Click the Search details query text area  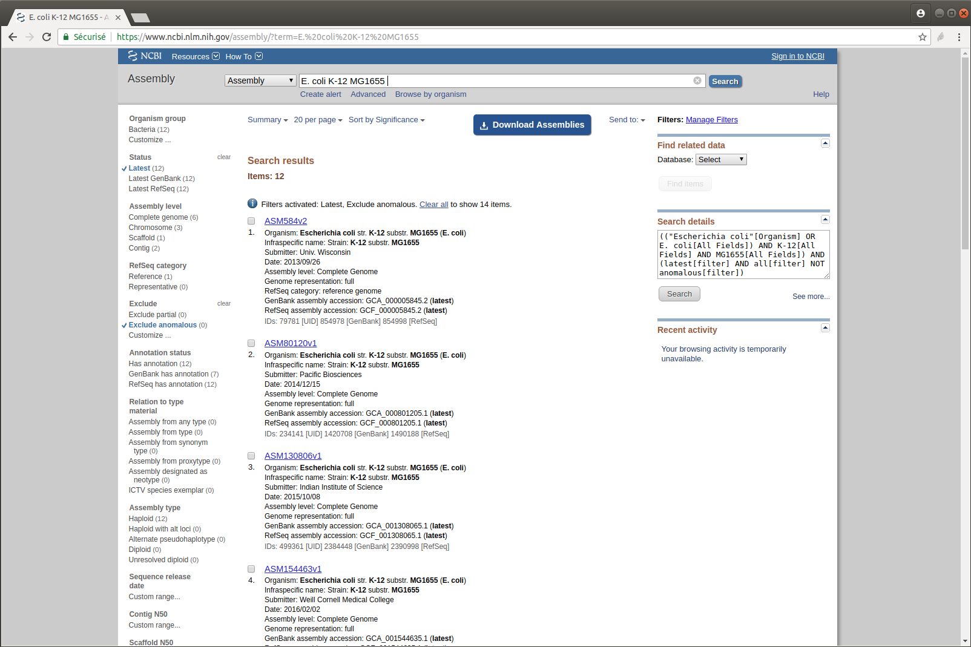click(x=743, y=255)
